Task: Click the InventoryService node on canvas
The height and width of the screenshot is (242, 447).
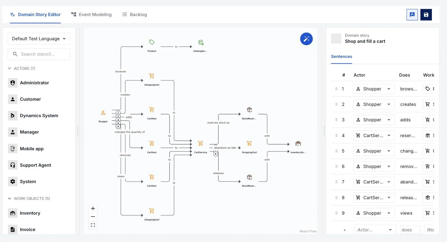Action: coord(298,147)
